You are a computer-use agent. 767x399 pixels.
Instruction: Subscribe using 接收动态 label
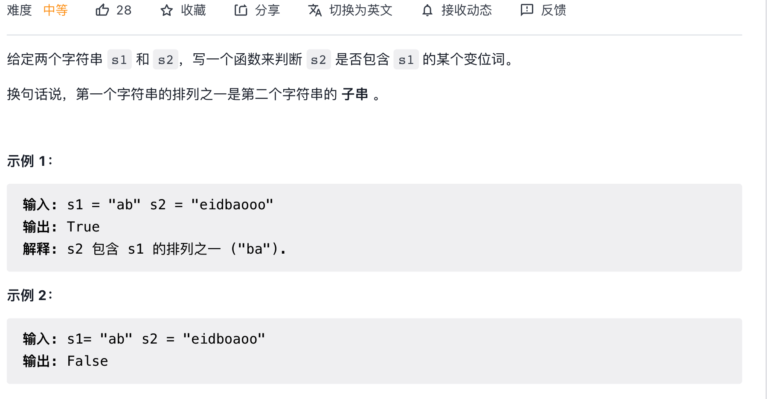[x=466, y=10]
